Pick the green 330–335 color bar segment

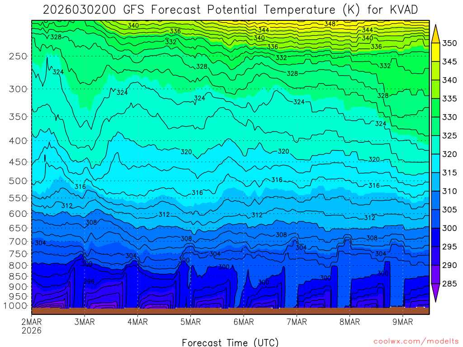pos(435,108)
